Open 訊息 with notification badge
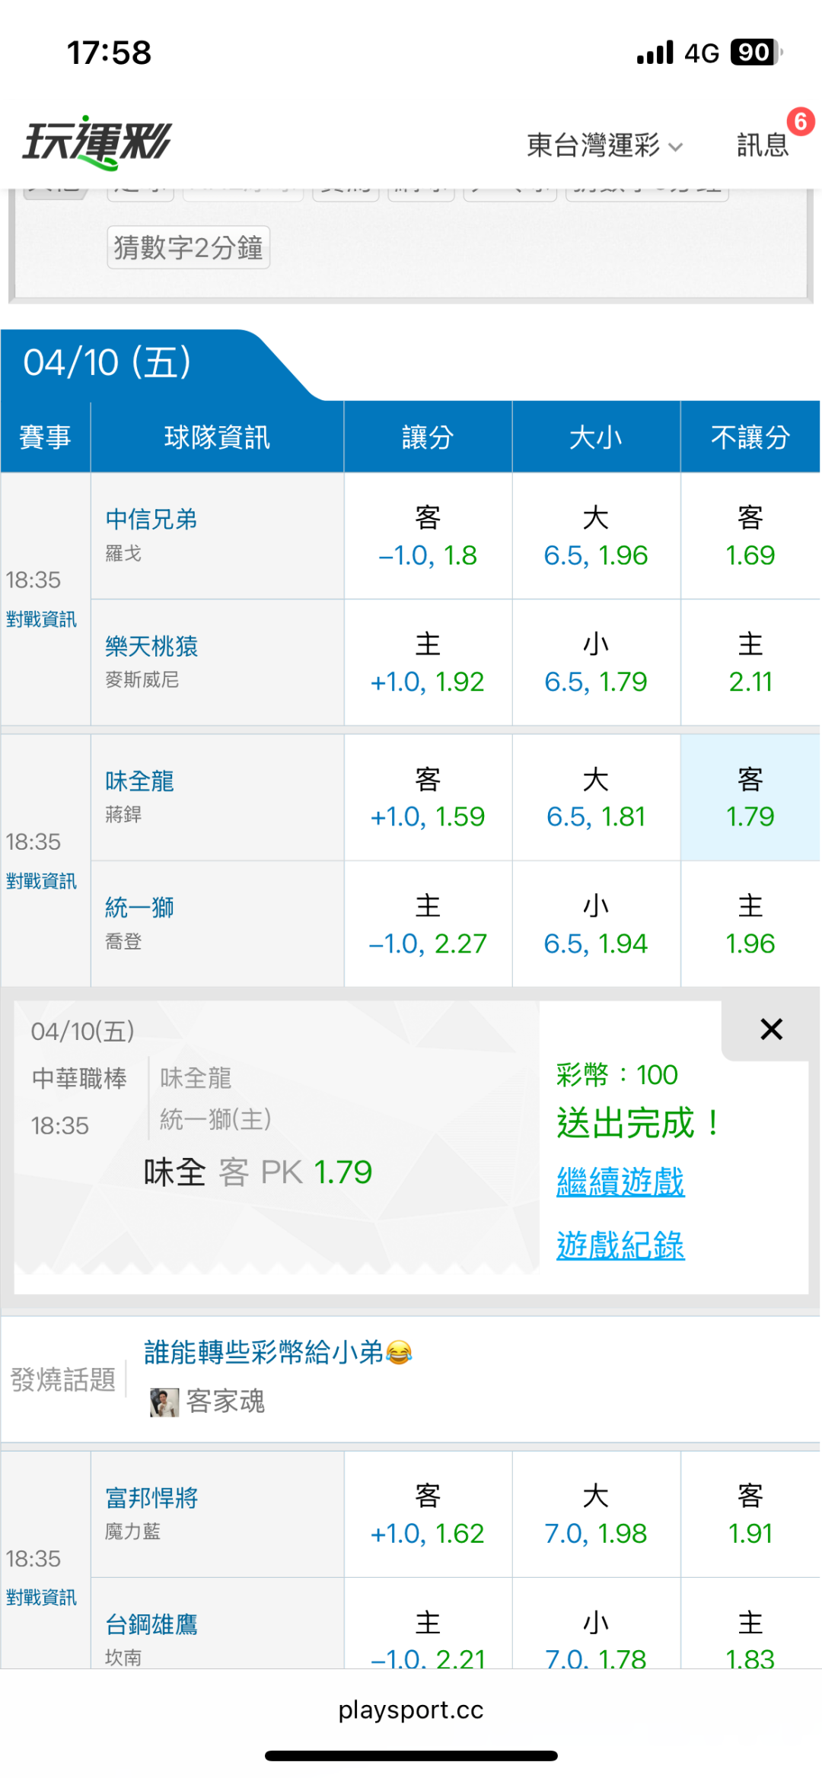Image resolution: width=822 pixels, height=1778 pixels. (x=763, y=144)
